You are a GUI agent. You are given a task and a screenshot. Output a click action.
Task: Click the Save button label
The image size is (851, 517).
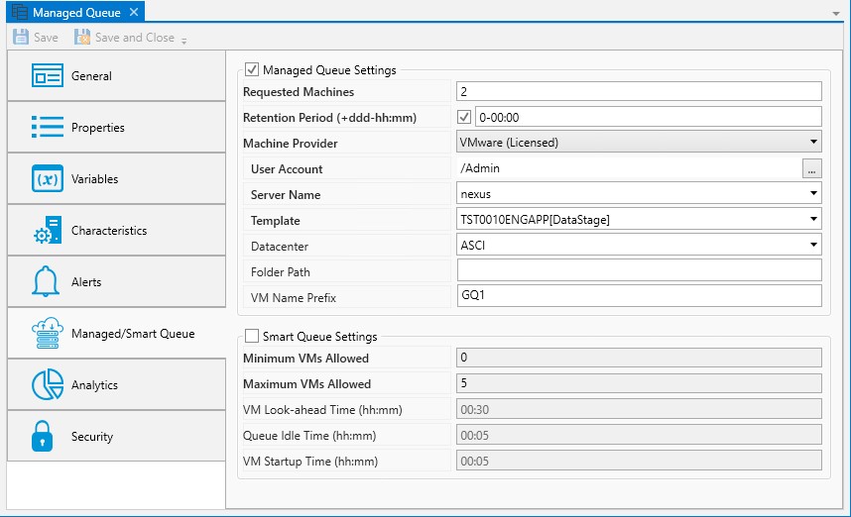[46, 38]
